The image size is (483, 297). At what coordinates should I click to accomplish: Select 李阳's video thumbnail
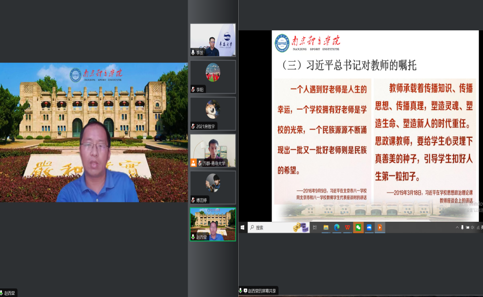click(212, 76)
